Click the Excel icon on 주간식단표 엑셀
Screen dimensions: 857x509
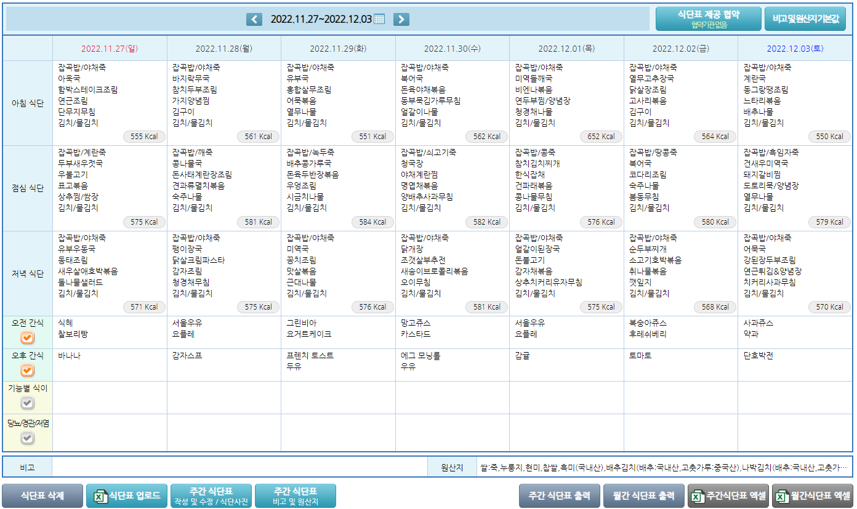696,496
